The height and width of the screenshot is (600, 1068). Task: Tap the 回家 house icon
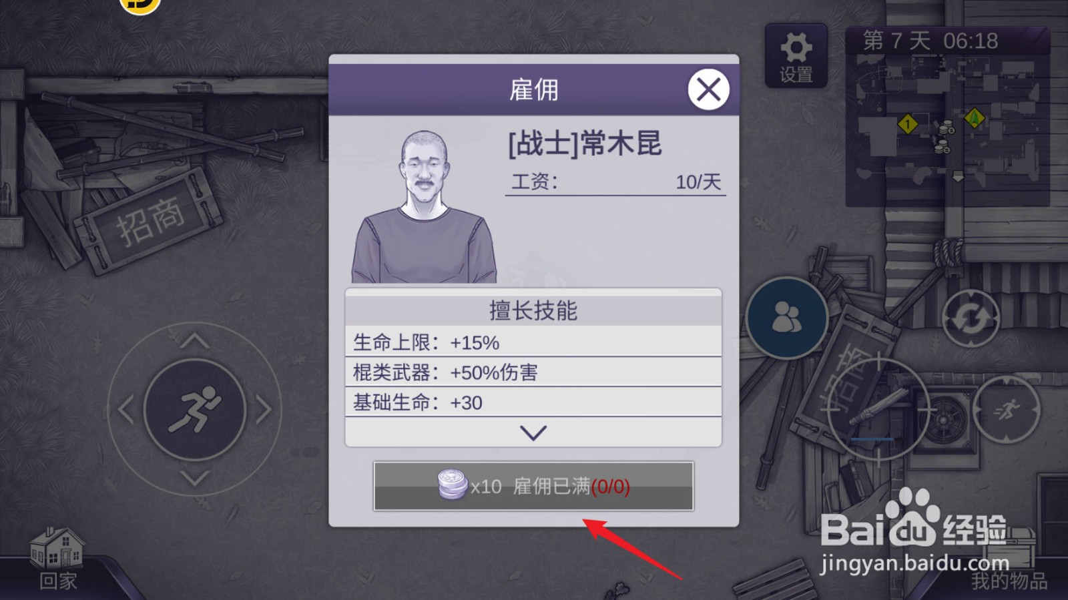(x=57, y=558)
